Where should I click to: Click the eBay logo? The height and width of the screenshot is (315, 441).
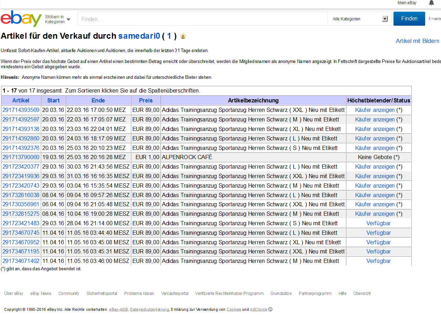[x=21, y=18]
